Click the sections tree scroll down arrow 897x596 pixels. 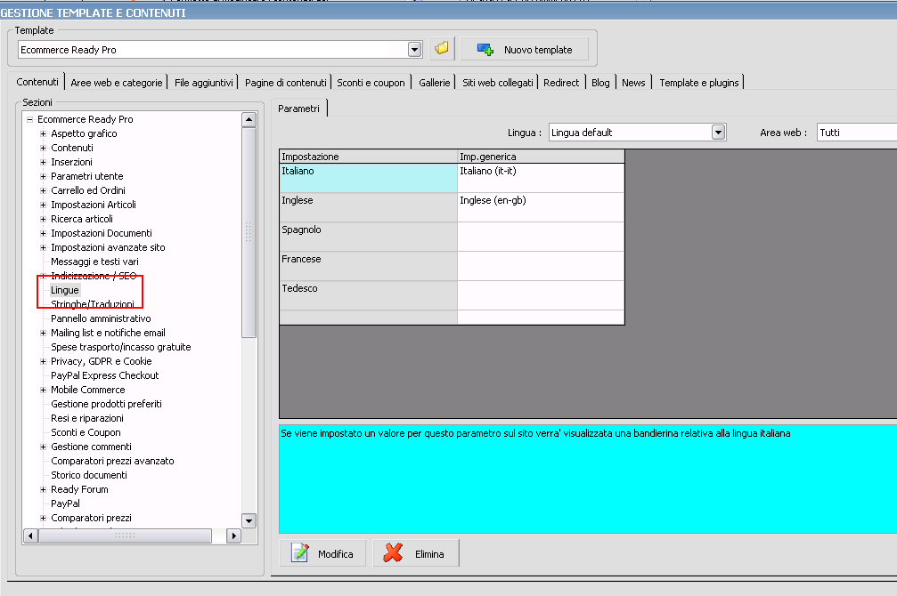coord(249,520)
